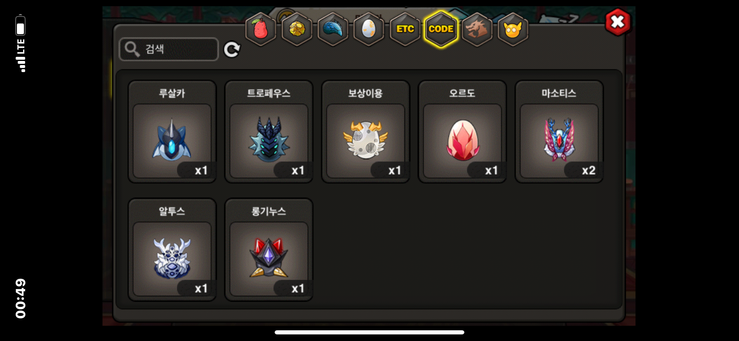This screenshot has width=739, height=341.
Task: Close the inventory with the red X
Action: click(618, 22)
